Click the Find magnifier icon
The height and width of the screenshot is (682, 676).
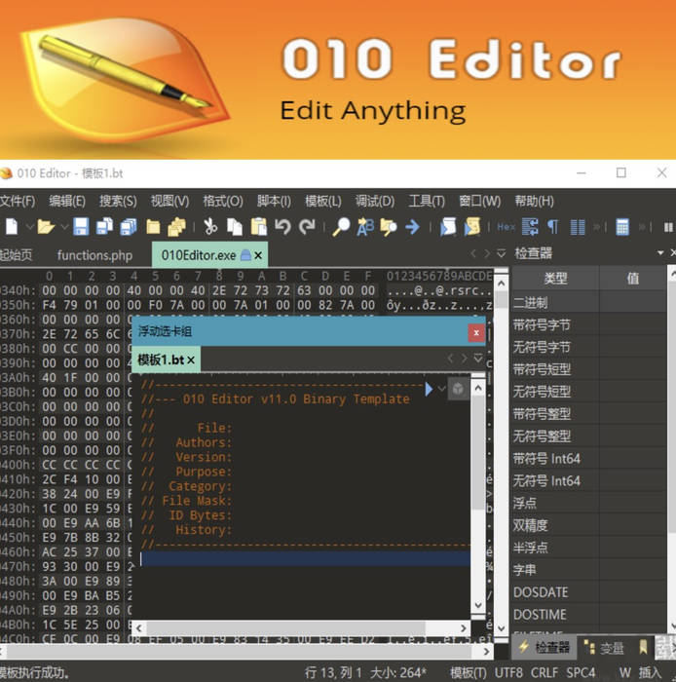point(341,227)
